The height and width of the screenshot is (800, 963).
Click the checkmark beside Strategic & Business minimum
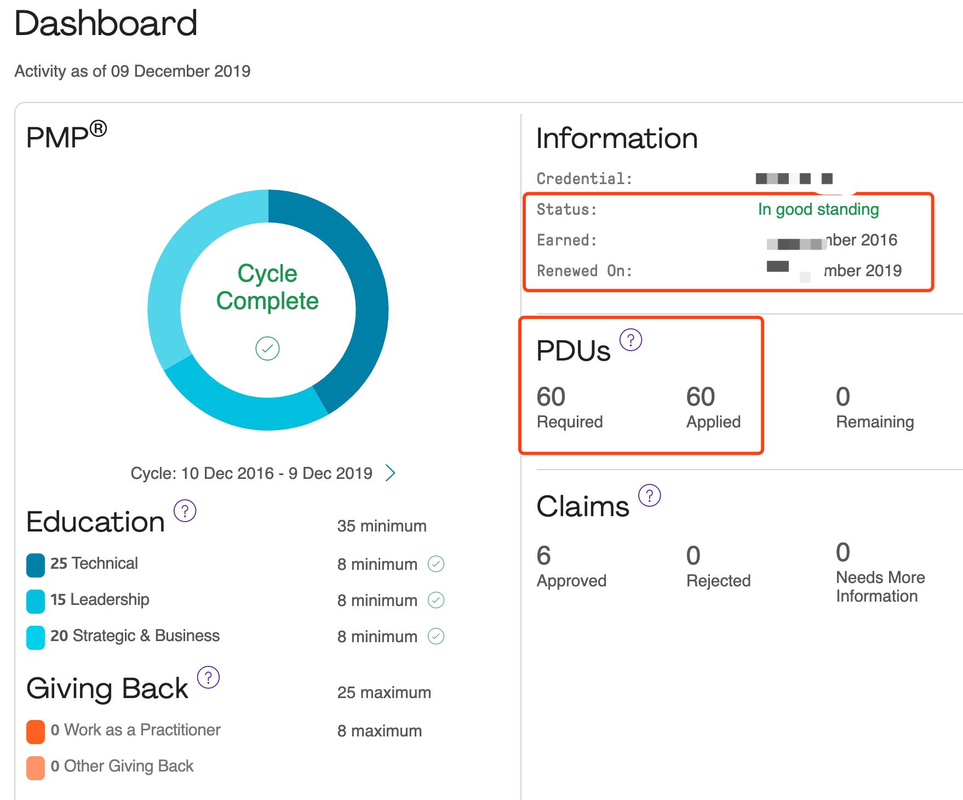pyautogui.click(x=436, y=636)
